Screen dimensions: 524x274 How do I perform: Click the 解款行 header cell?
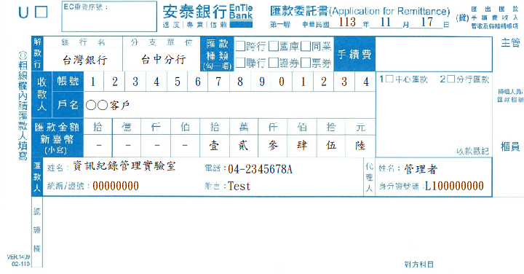pos(37,53)
